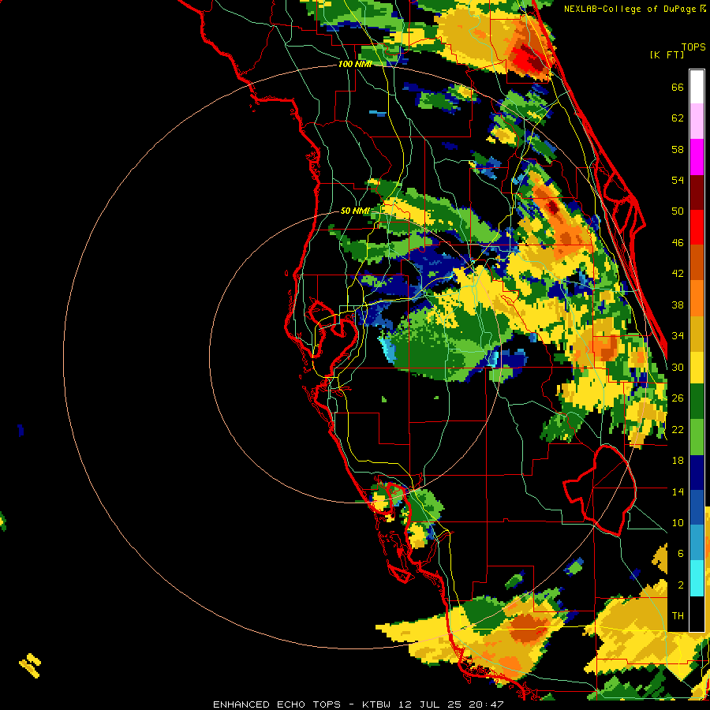This screenshot has width=710, height=710.
Task: Select the 54 legend value
Action: pos(678,181)
